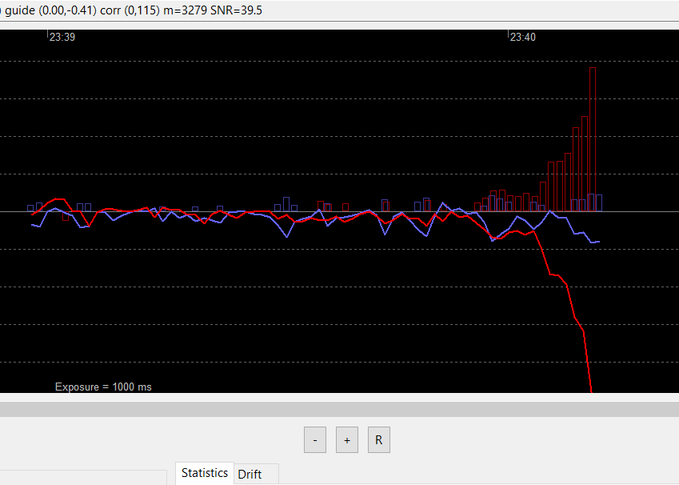Viewport: 679px width, 485px height.
Task: Click the 23:40 time marker
Action: (523, 38)
